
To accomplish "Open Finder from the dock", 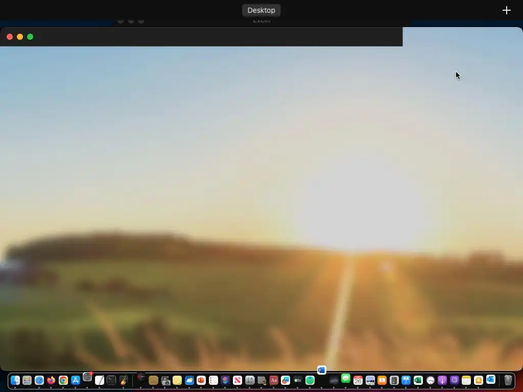I will coord(15,380).
